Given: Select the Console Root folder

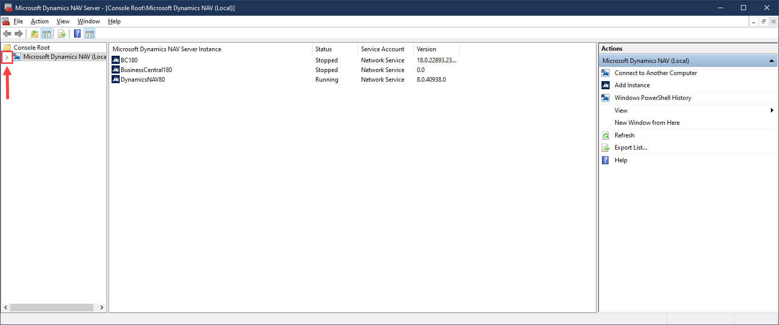Looking at the screenshot, I should point(31,48).
